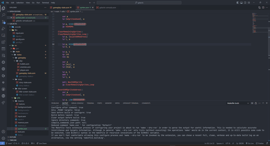Open the Terminal menu
The image size is (270, 146).
(45, 3)
